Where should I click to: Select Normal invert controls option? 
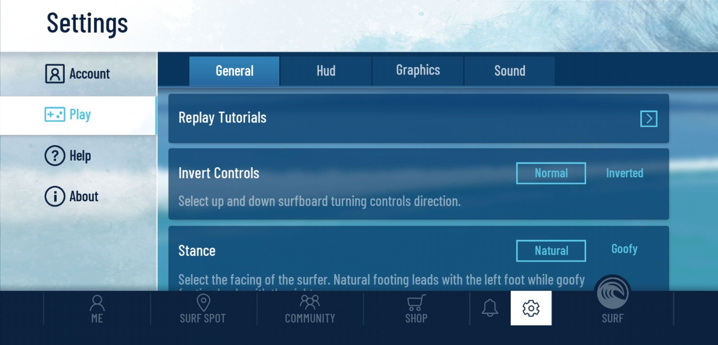[550, 172]
